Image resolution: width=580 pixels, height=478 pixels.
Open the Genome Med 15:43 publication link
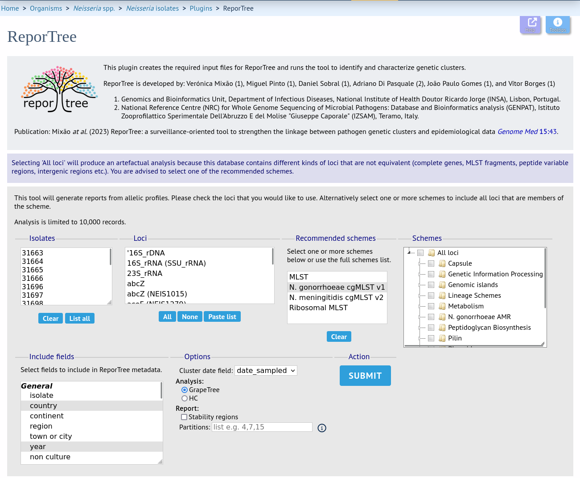click(x=527, y=132)
